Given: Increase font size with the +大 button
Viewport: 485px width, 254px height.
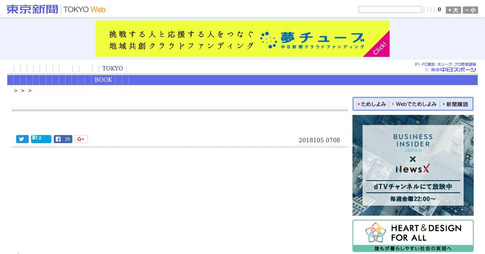Looking at the screenshot, I should tap(453, 10).
